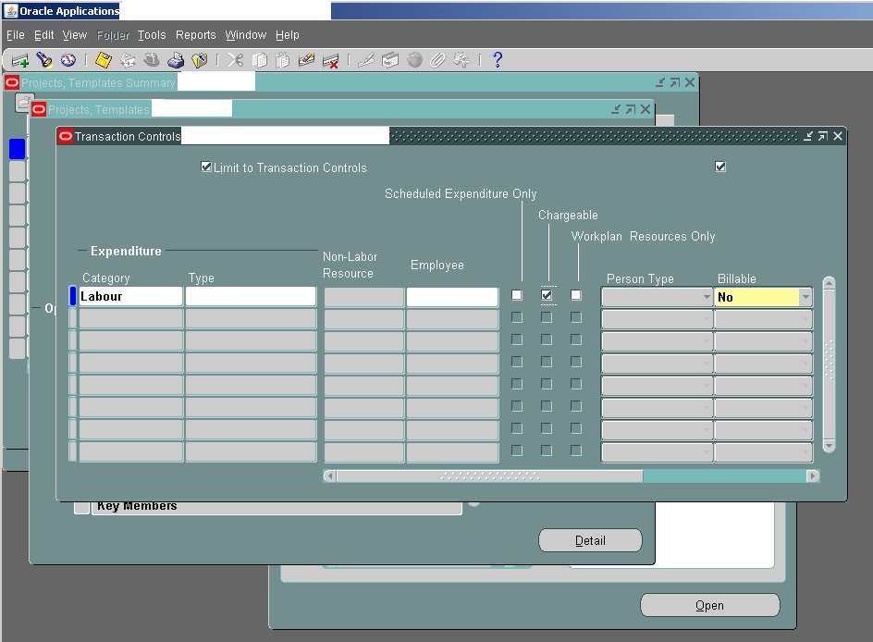The width and height of the screenshot is (873, 642).
Task: Open the Reports menu
Action: point(195,35)
